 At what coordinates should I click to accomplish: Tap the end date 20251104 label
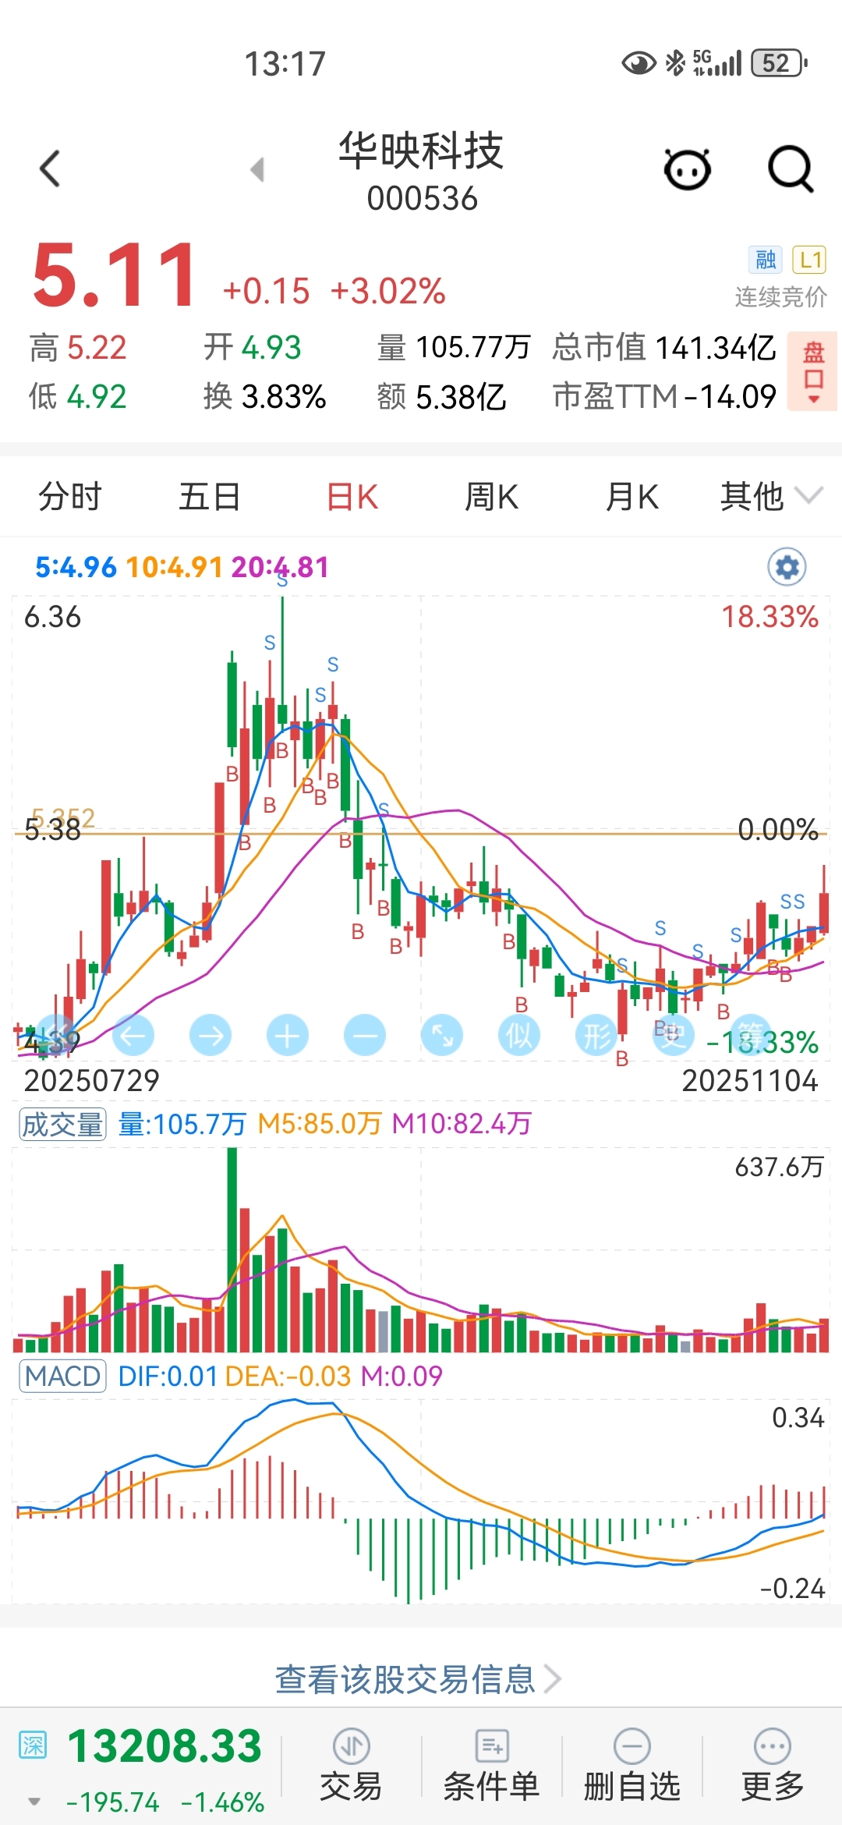(750, 1080)
